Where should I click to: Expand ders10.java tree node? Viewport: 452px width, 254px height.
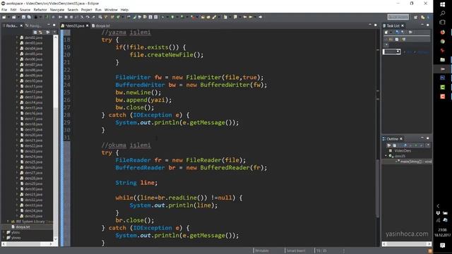17,80
